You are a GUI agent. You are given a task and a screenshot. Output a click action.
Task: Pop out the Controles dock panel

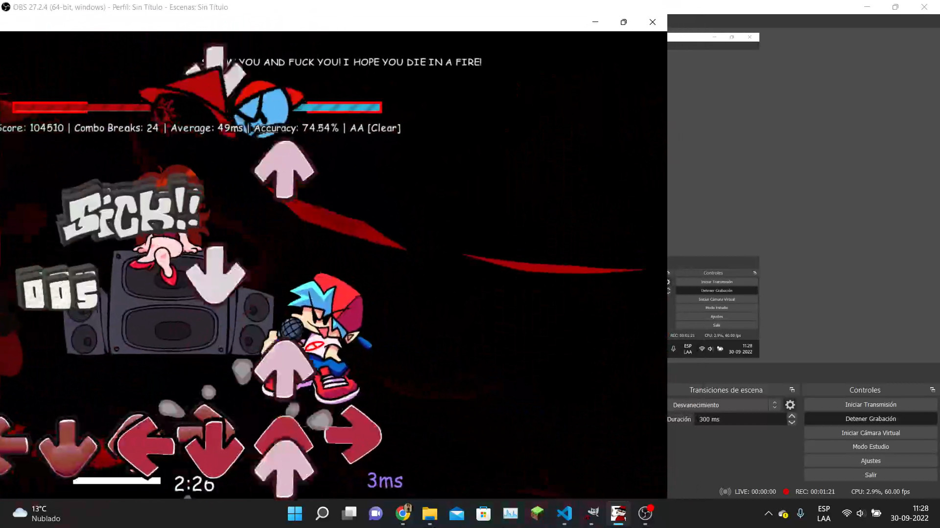932,390
